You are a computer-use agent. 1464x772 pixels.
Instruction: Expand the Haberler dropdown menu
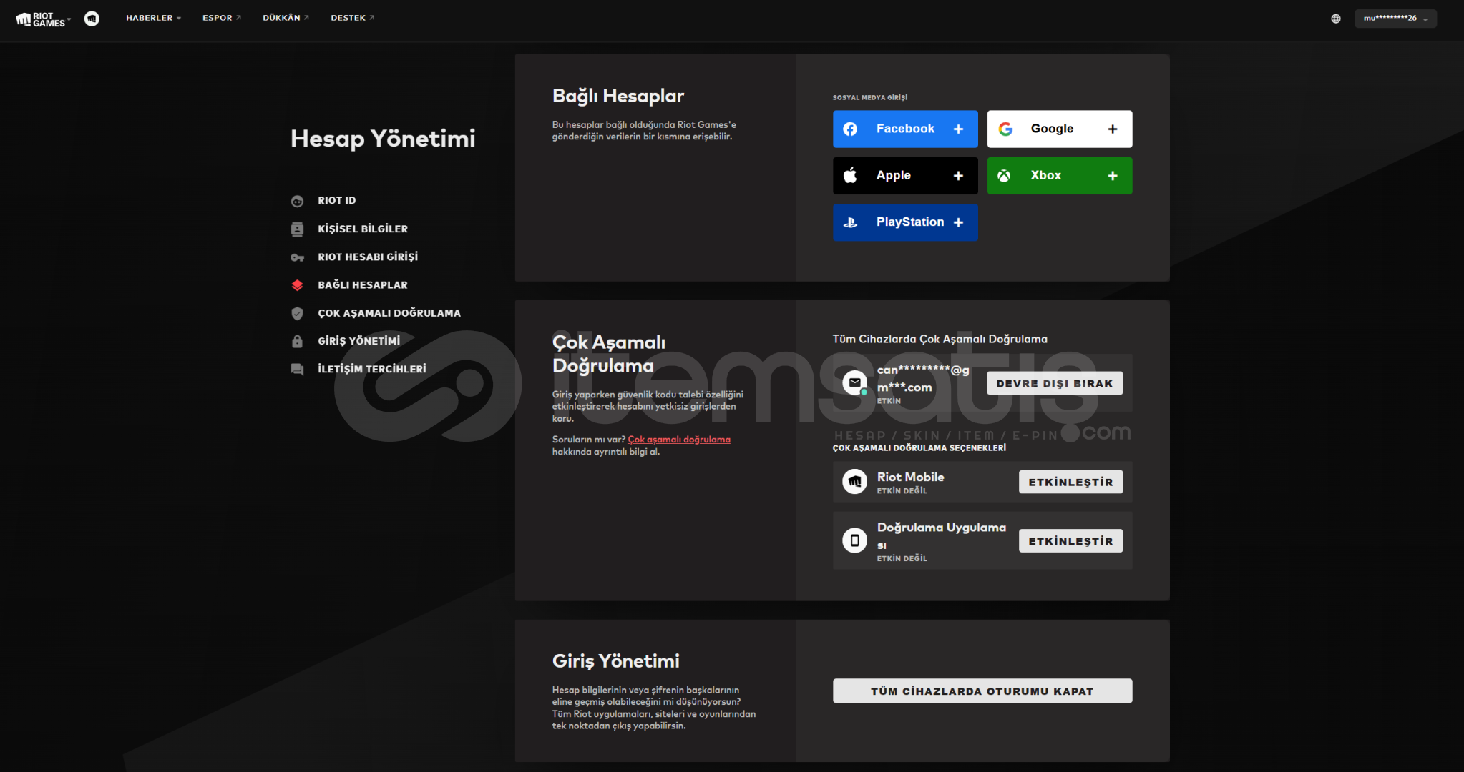[x=153, y=18]
